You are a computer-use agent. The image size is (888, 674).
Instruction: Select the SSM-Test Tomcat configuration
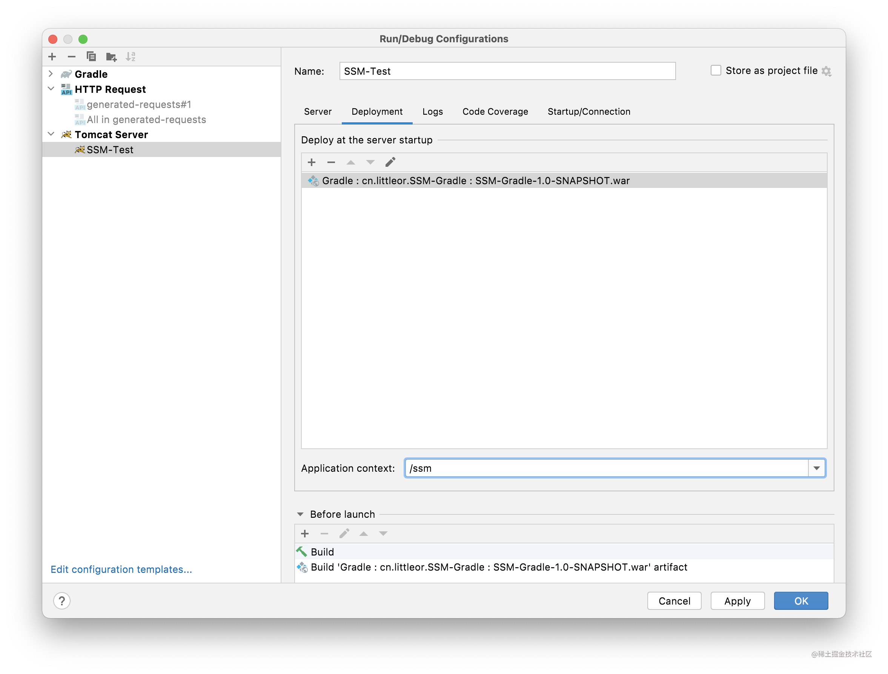click(161, 150)
